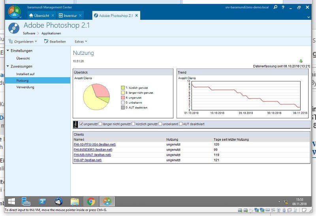Check the unbekannt filter checkbox
Screen dimensions: 316x216
pos(160,124)
